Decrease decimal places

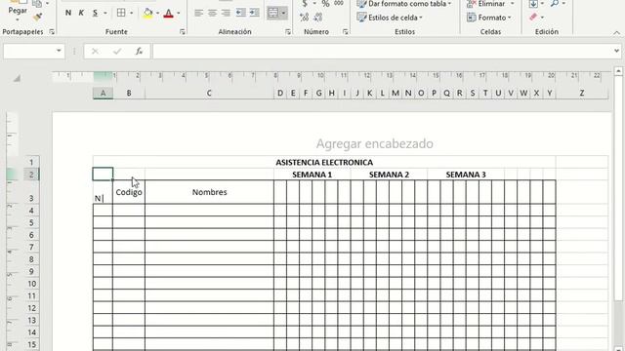tap(318, 17)
